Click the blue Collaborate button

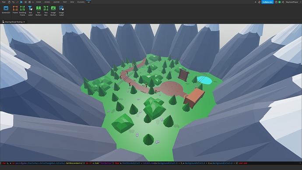click(267, 2)
